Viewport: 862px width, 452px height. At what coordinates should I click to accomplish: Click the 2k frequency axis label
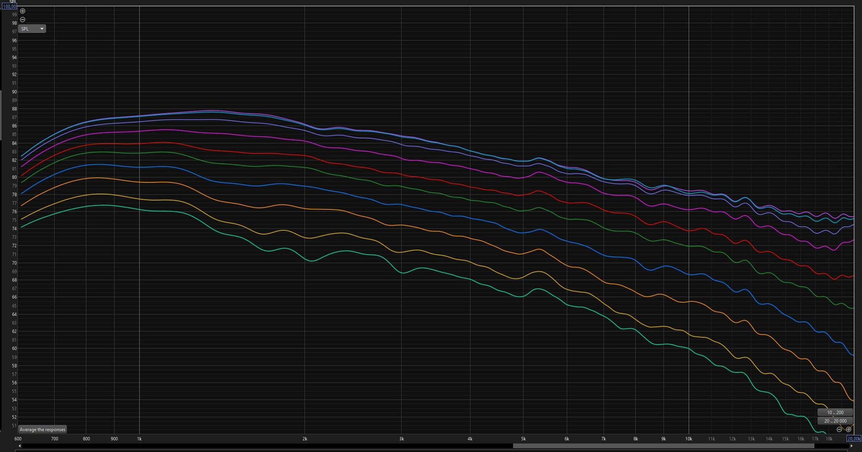pos(305,439)
